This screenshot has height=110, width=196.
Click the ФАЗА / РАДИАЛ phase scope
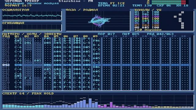tap(98, 21)
